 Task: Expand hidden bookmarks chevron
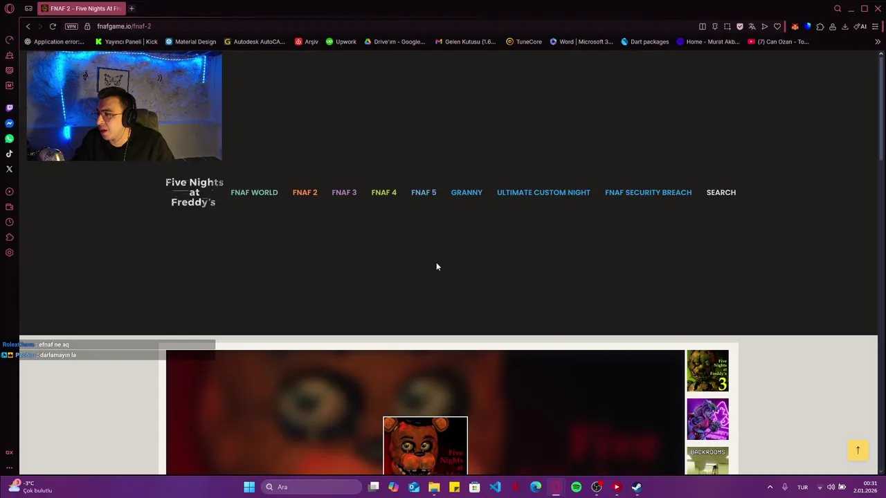(878, 41)
